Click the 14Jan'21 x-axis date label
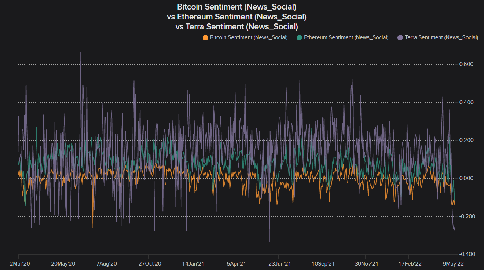The image size is (484, 270). click(x=193, y=263)
